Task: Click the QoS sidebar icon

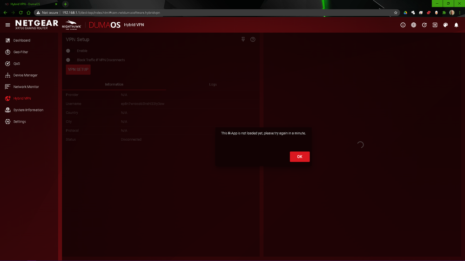Action: [x=8, y=63]
